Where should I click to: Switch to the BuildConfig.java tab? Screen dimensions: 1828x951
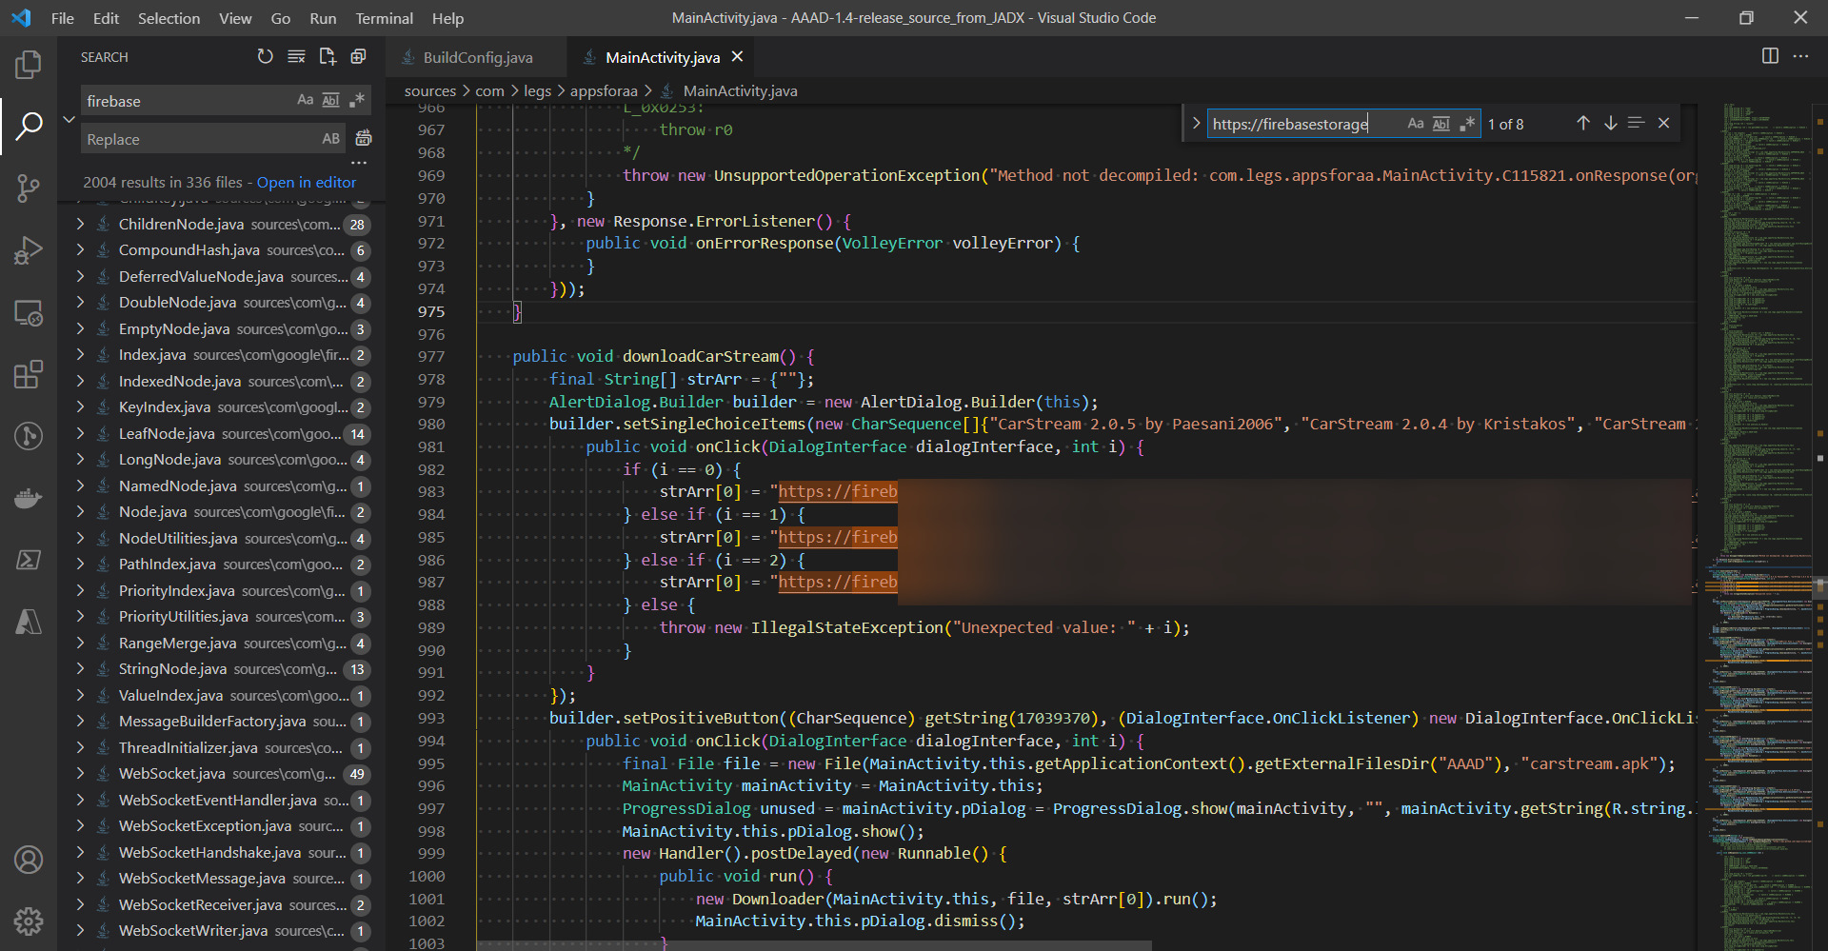477,57
